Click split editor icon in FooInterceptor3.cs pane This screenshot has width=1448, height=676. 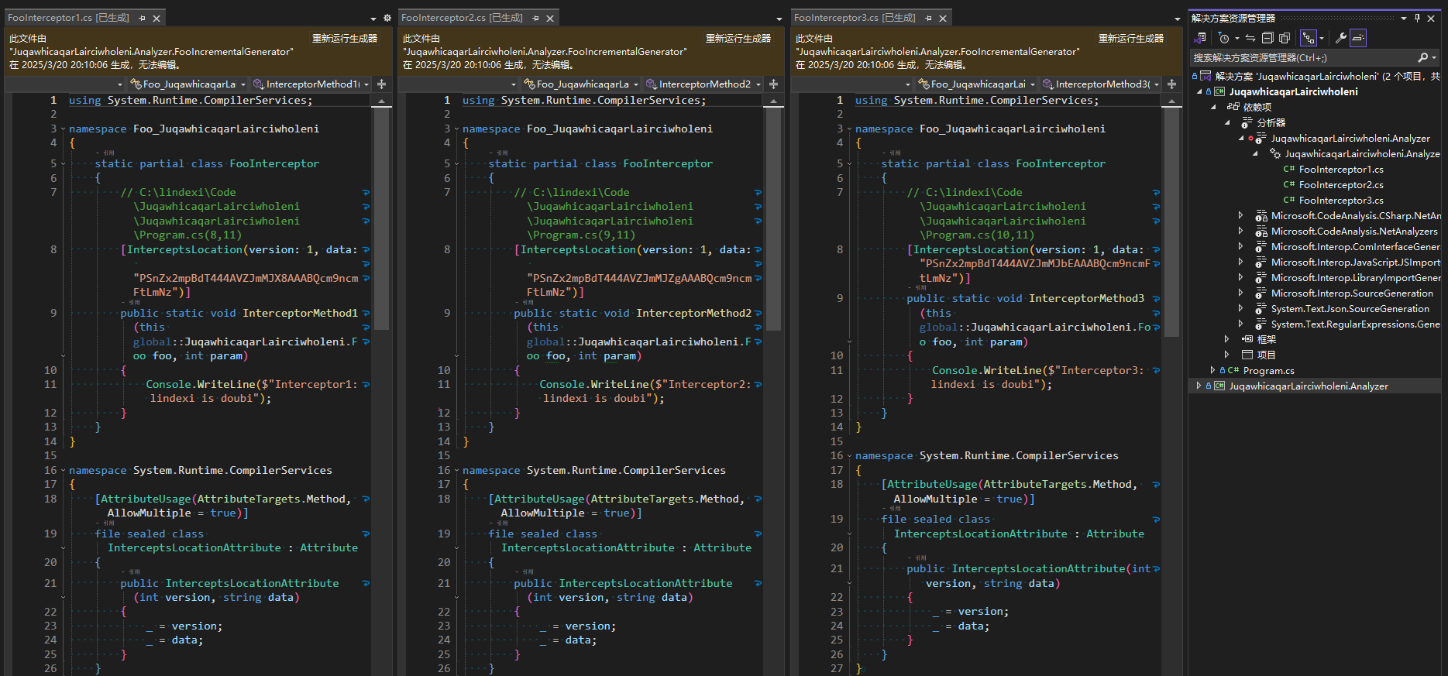click(1171, 84)
